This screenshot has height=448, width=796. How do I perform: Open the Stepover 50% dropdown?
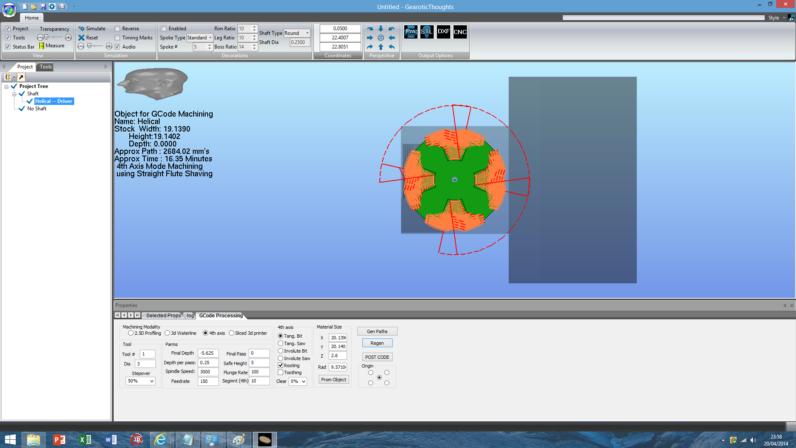[x=152, y=381]
